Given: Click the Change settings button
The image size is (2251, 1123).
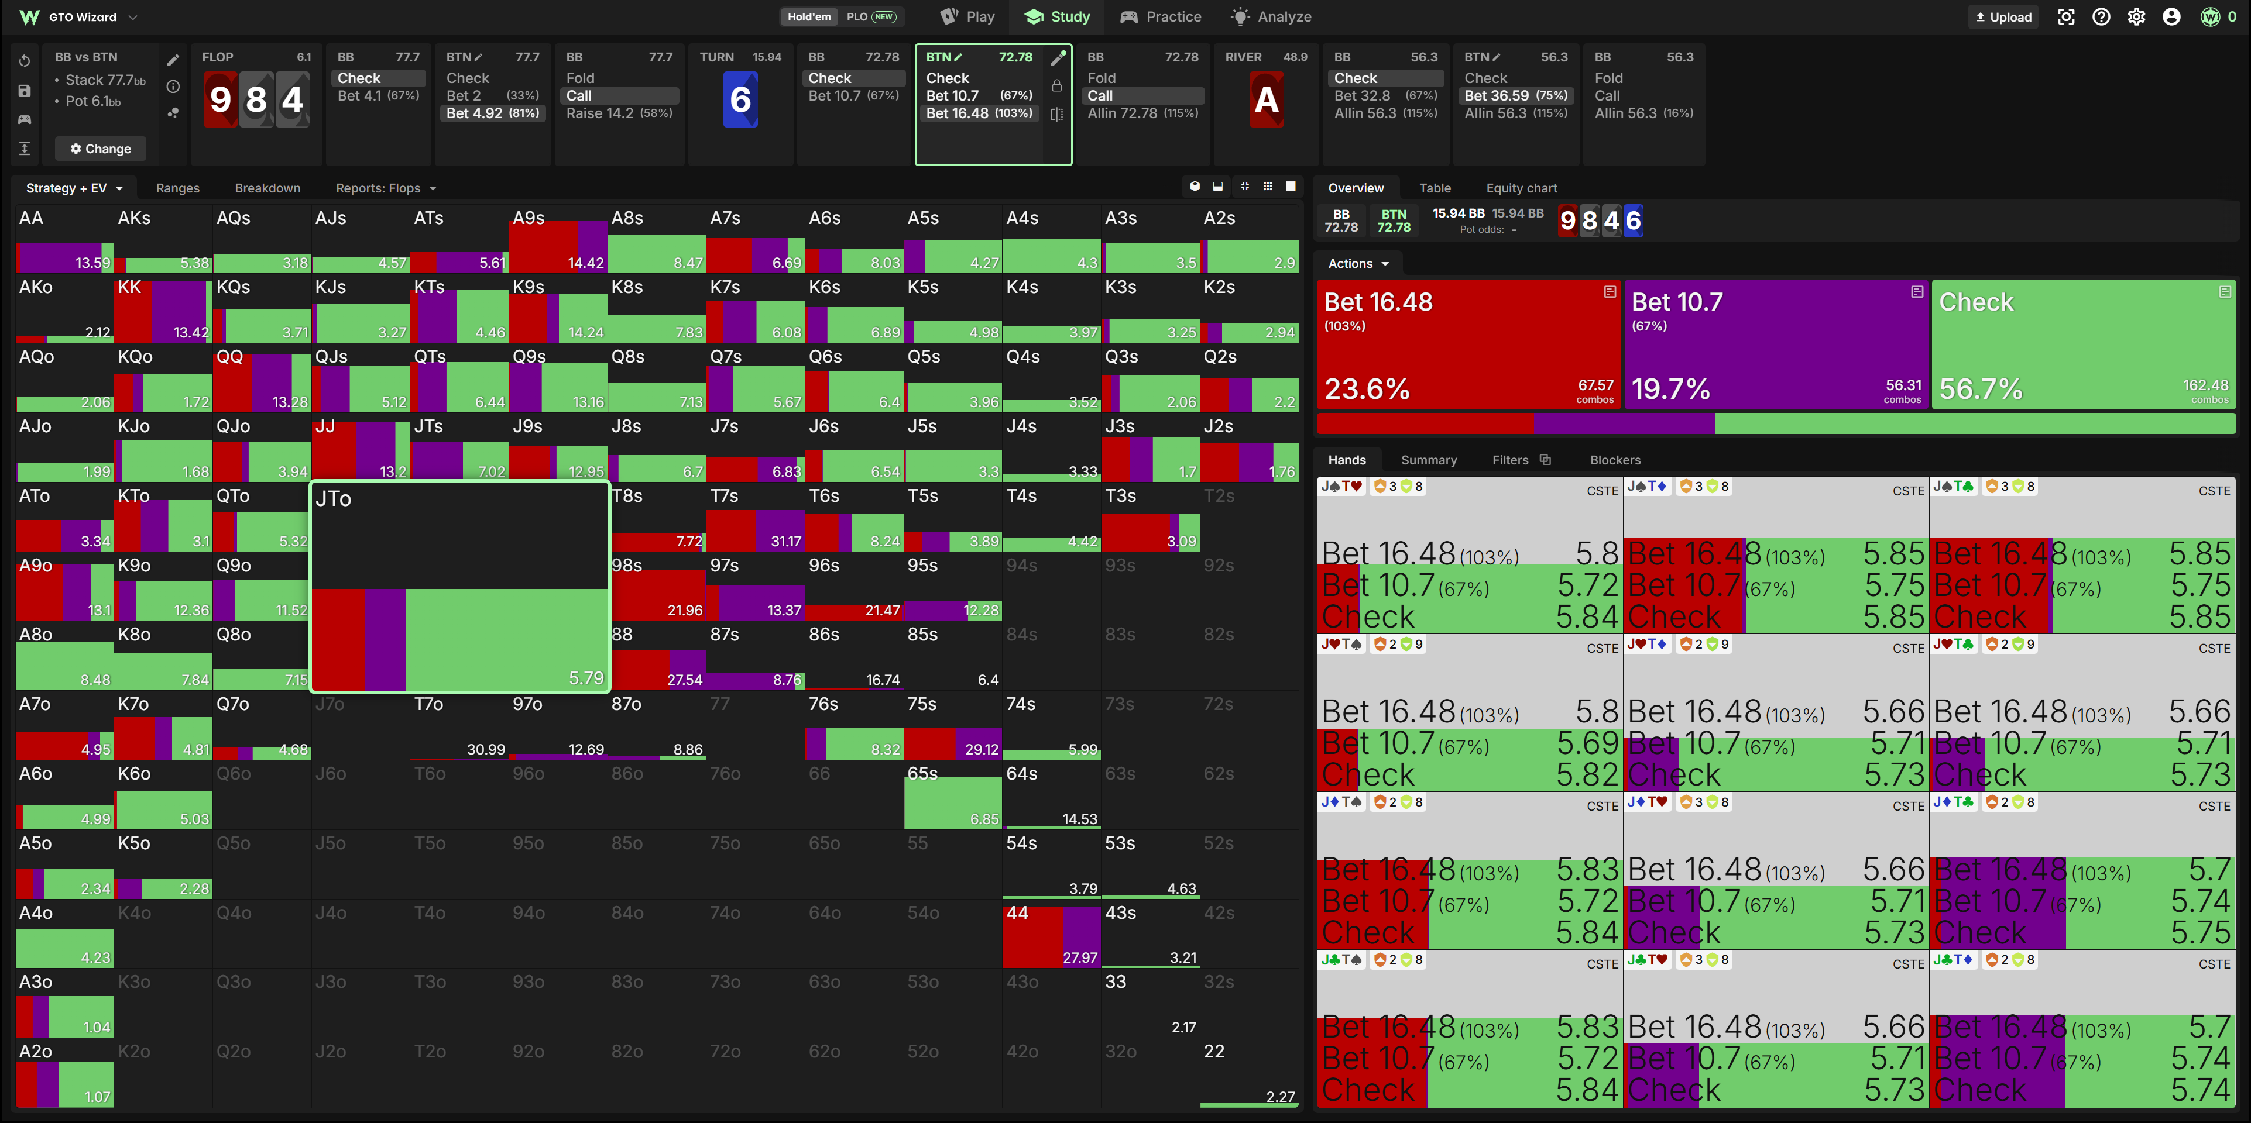Looking at the screenshot, I should [x=101, y=149].
